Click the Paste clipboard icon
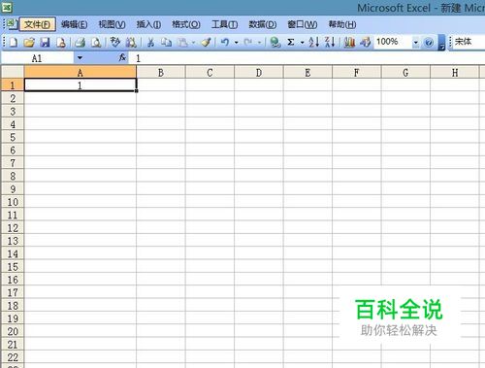The width and height of the screenshot is (485, 368). tap(183, 42)
